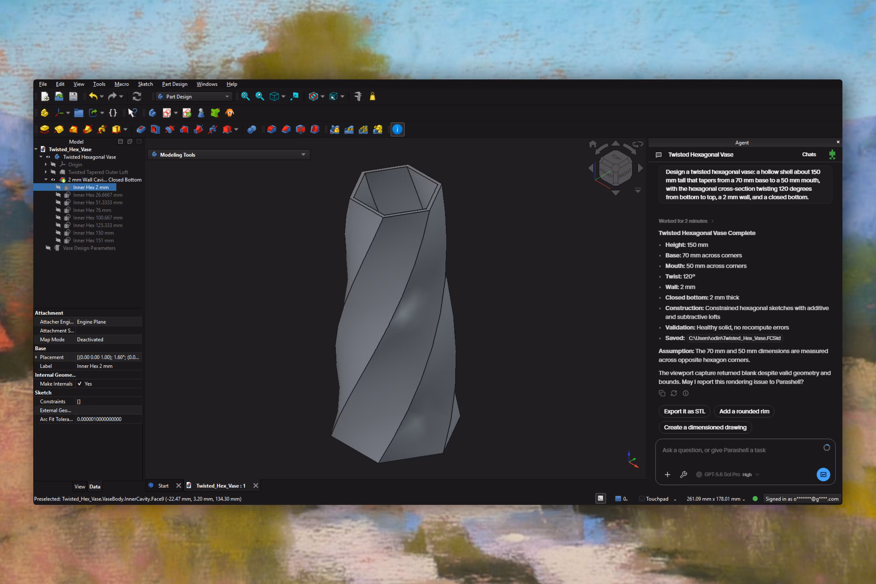Viewport: 876px width, 584px height.
Task: Open the Measure caliper tool
Action: [358, 96]
